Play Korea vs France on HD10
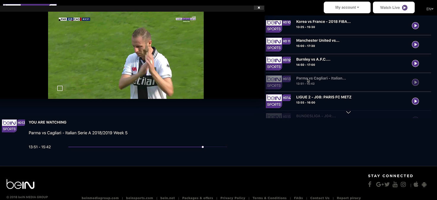437x200 pixels. pyautogui.click(x=415, y=26)
